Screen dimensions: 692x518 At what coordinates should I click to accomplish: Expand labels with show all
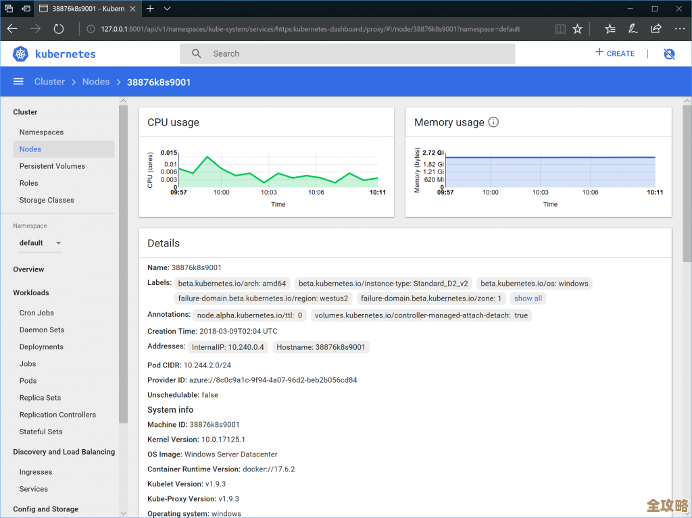528,299
